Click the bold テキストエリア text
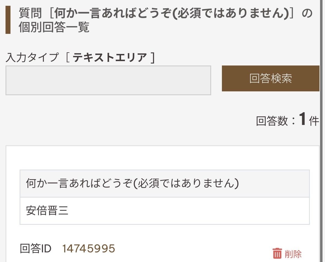The height and width of the screenshot is (262, 325). 110,58
